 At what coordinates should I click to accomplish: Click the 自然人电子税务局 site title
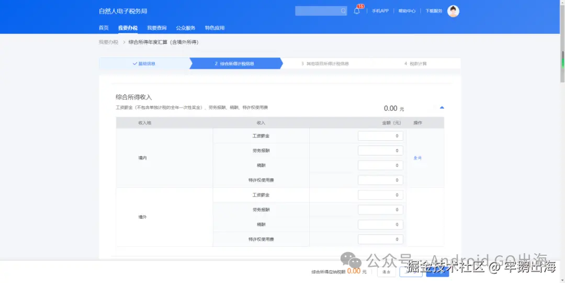(x=123, y=11)
